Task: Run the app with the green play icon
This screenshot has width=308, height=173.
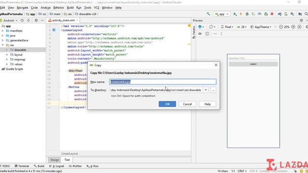Action: [235, 14]
